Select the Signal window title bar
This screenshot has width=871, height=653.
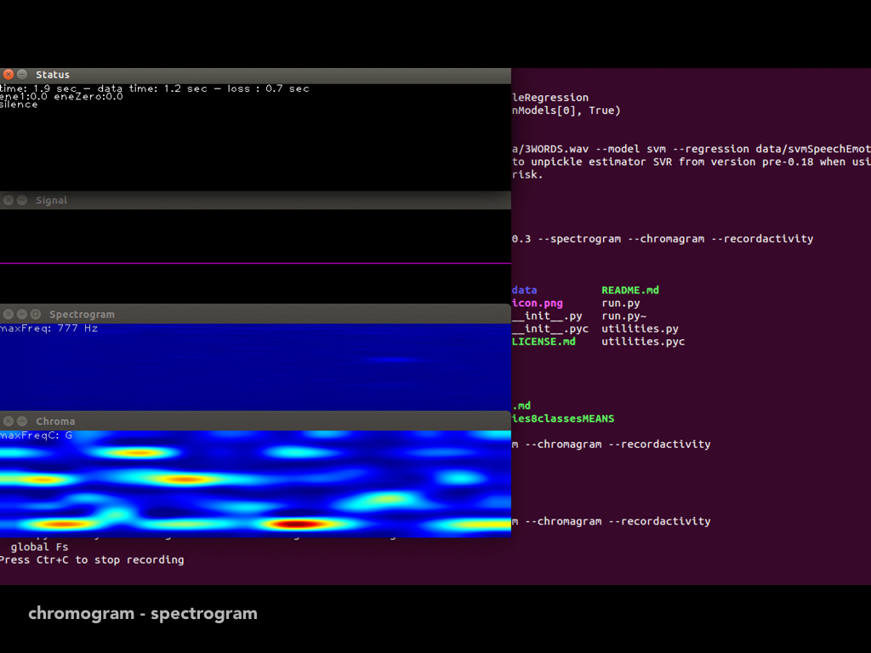(255, 201)
